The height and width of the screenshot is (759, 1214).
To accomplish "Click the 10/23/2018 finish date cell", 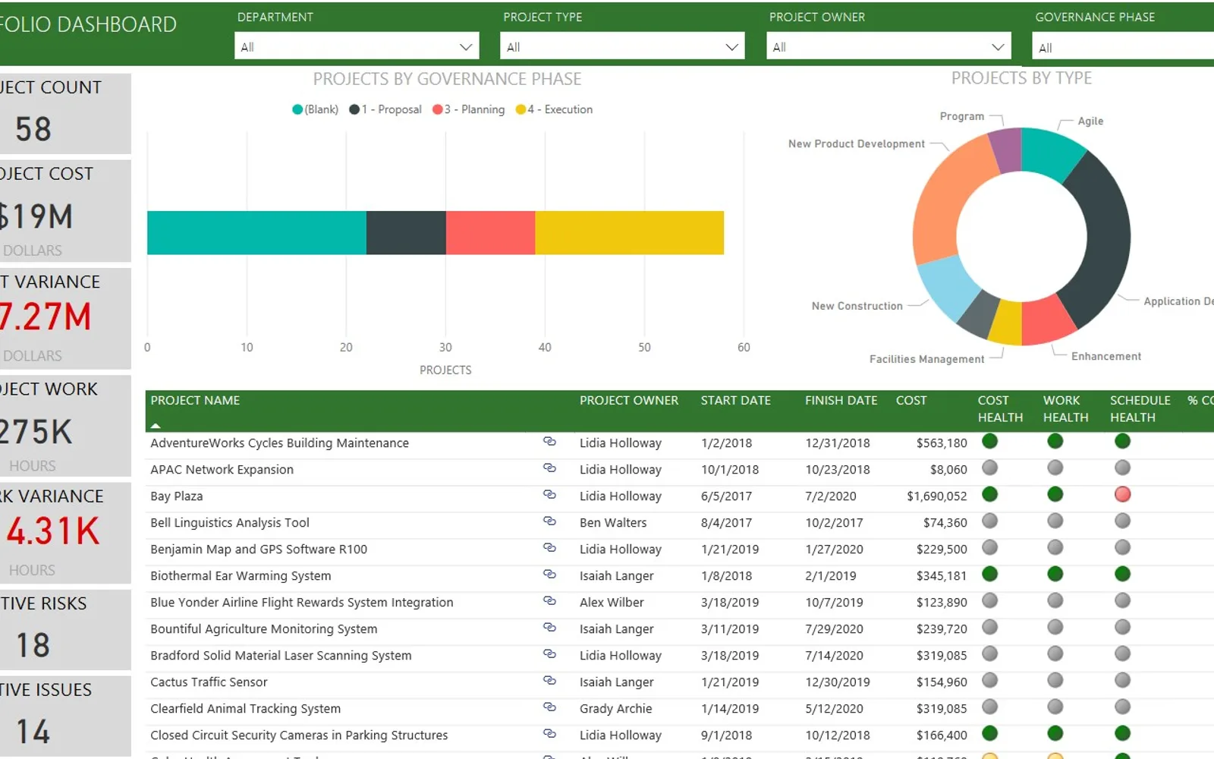I will pos(838,470).
